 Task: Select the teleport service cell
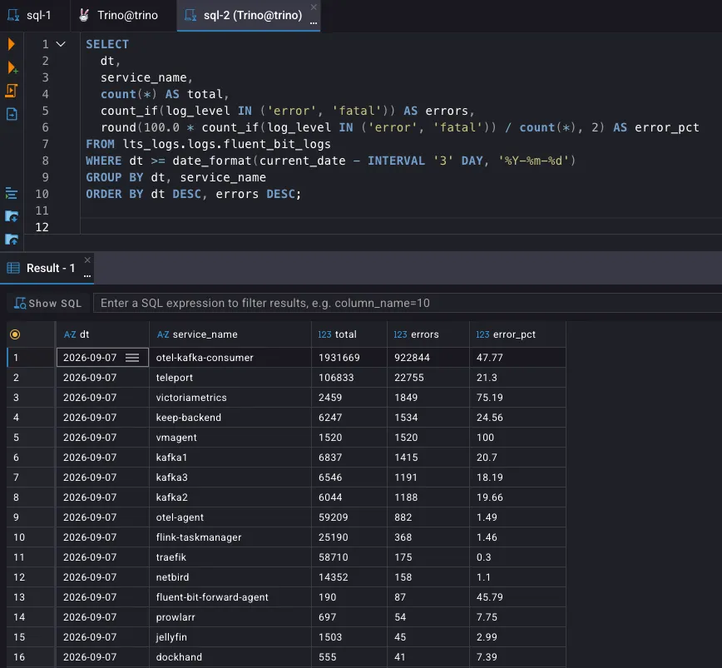[230, 378]
